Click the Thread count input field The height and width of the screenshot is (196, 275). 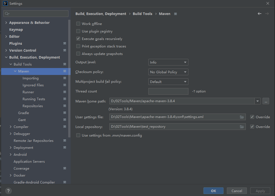pyautogui.click(x=168, y=91)
